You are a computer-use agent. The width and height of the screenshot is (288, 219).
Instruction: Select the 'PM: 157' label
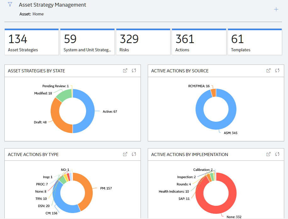pos(106,188)
